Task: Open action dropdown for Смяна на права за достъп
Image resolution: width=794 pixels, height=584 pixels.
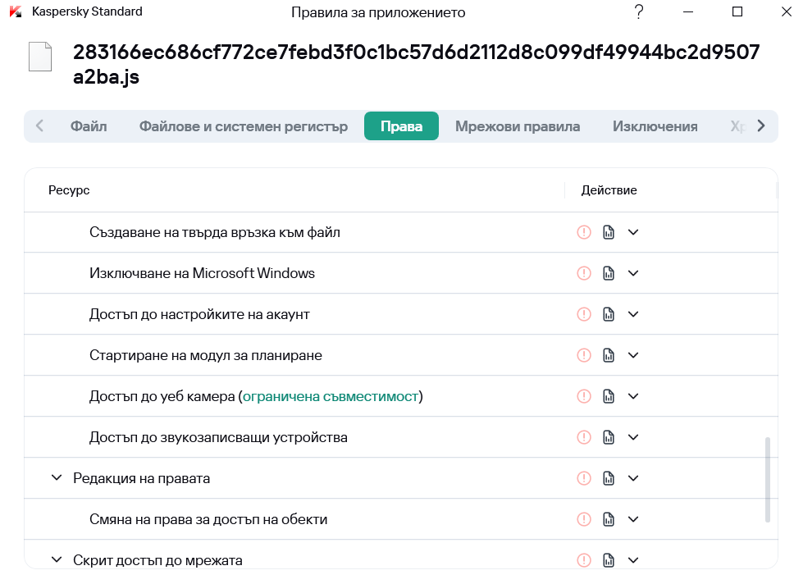Action: (633, 519)
